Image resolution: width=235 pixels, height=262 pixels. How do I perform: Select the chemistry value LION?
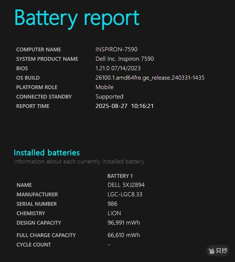click(114, 213)
